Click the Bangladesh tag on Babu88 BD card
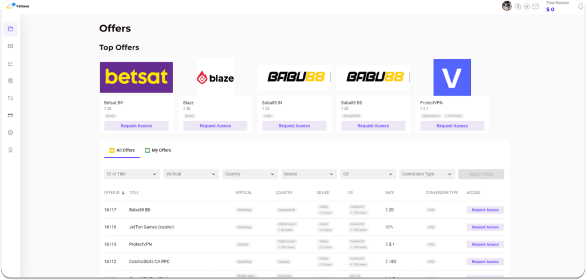The height and width of the screenshot is (280, 586). point(352,116)
